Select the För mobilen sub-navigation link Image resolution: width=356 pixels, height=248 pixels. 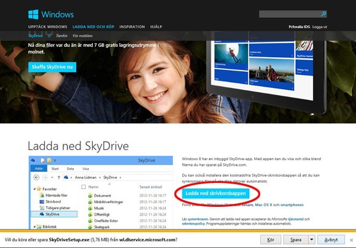pos(83,36)
